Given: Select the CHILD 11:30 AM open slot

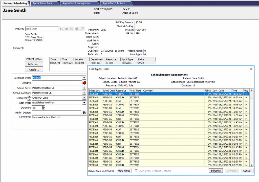Looking at the screenshot, I should click(x=169, y=112).
